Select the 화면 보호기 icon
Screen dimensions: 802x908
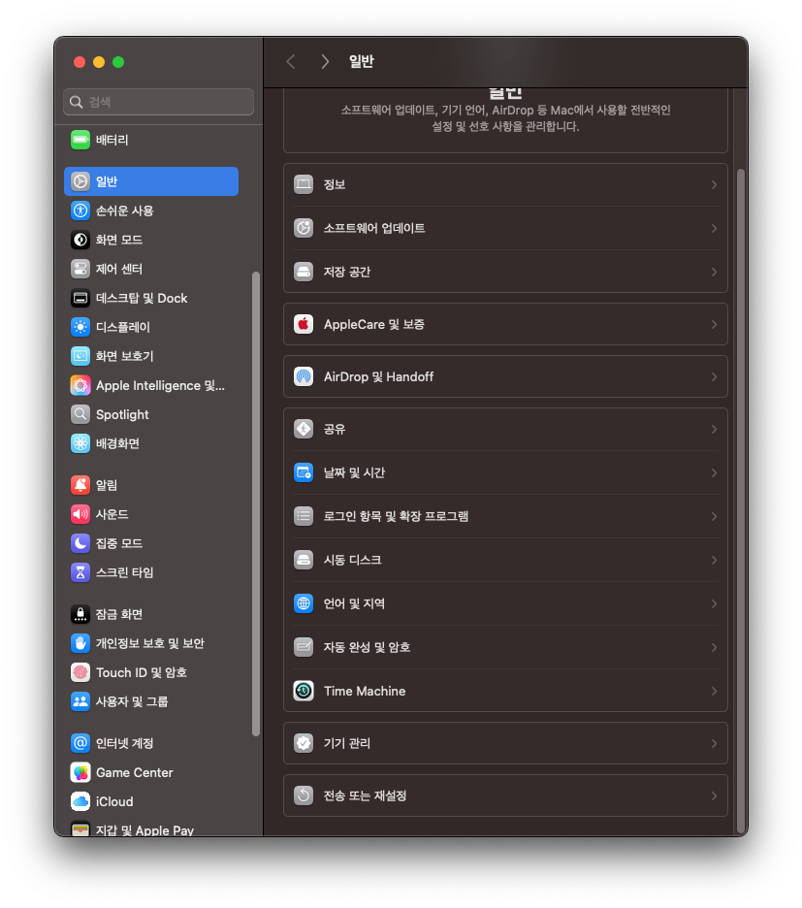click(x=80, y=356)
